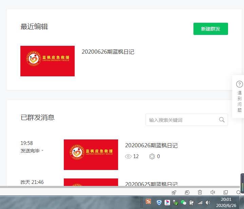Click the eye view-count icon showing 12
Image resolution: width=244 pixels, height=209 pixels.
pos(128,156)
